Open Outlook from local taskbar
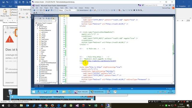The height and width of the screenshot is (108, 192). click(x=28, y=106)
